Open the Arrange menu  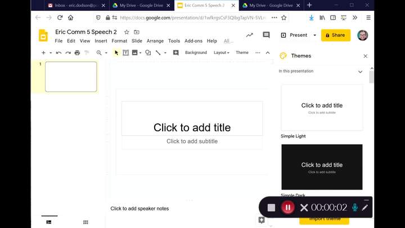[x=155, y=41]
